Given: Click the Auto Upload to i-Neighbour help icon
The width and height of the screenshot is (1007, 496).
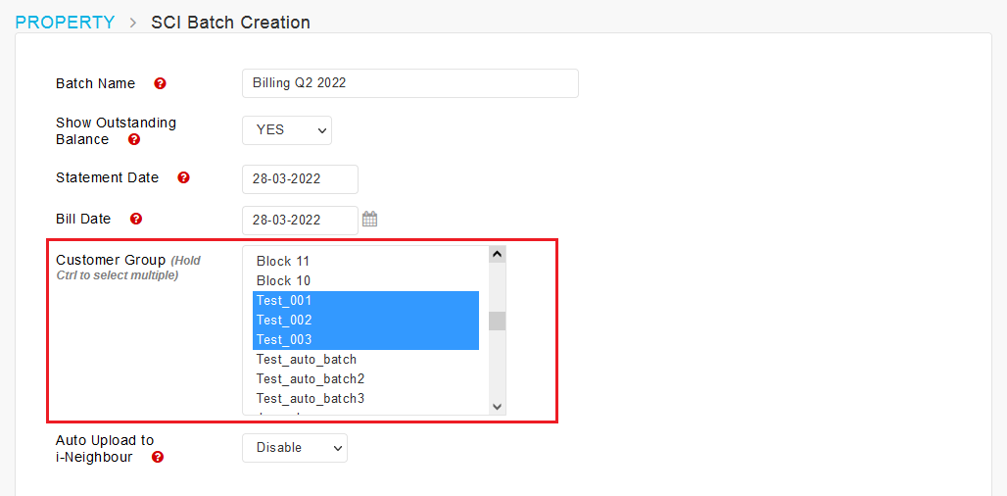Looking at the screenshot, I should tap(158, 458).
